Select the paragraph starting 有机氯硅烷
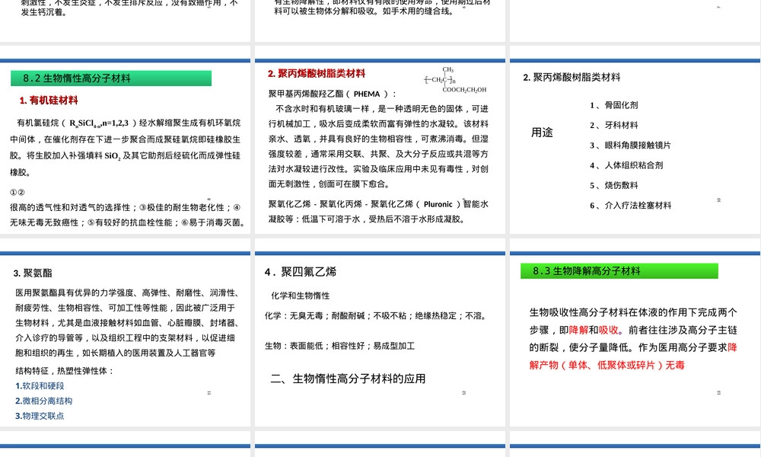This screenshot has width=761, height=457. tap(126, 148)
